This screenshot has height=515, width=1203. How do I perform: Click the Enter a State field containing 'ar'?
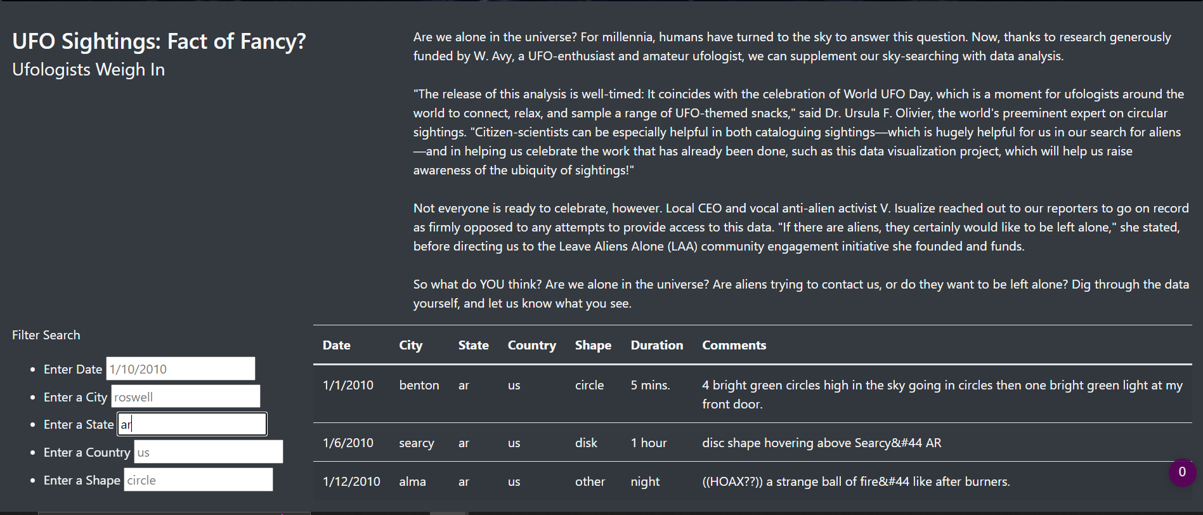pos(192,424)
